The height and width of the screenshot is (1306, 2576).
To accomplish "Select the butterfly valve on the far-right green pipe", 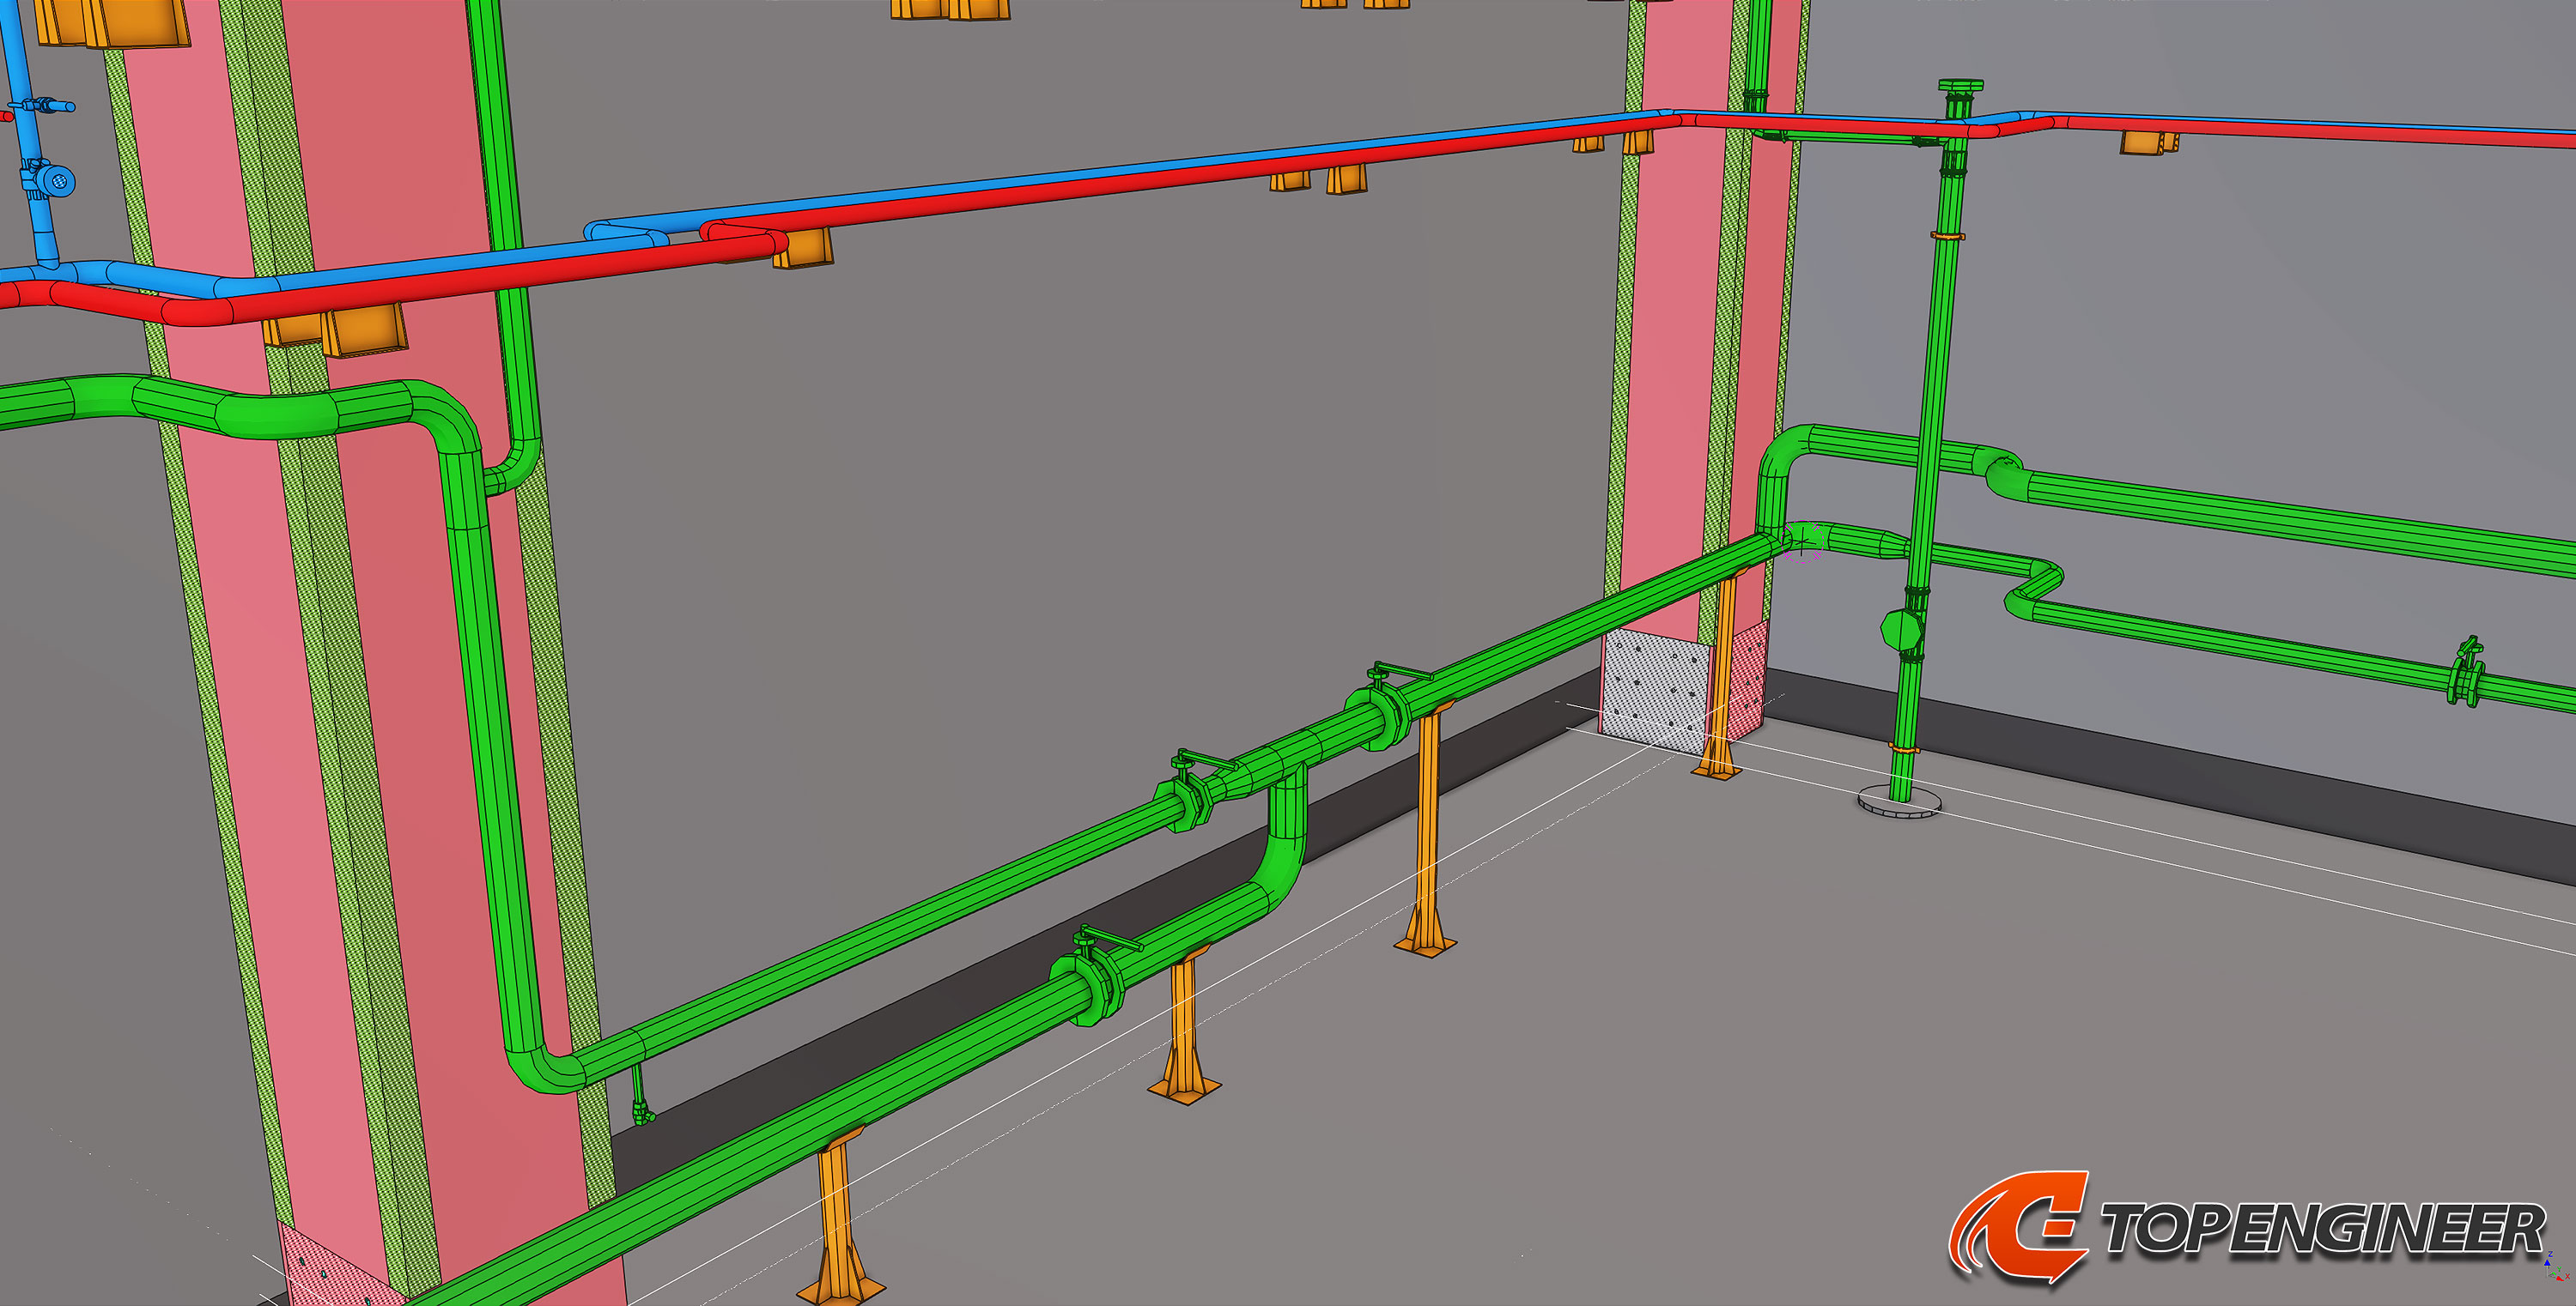I will [2467, 673].
